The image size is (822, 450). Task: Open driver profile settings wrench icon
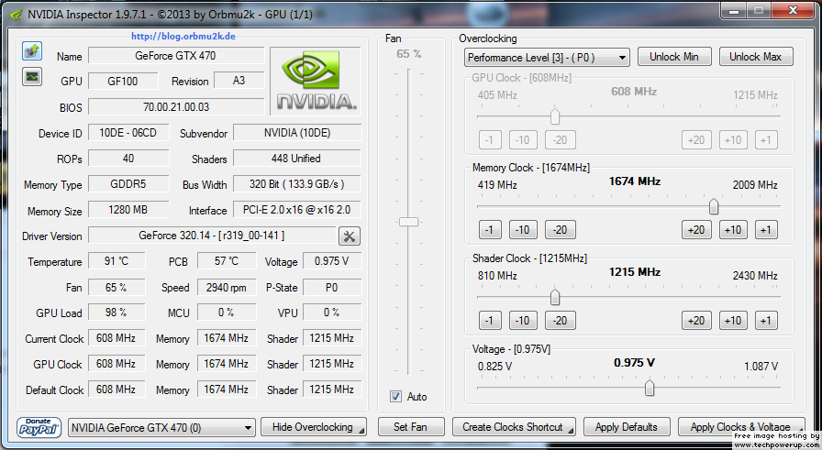[350, 236]
